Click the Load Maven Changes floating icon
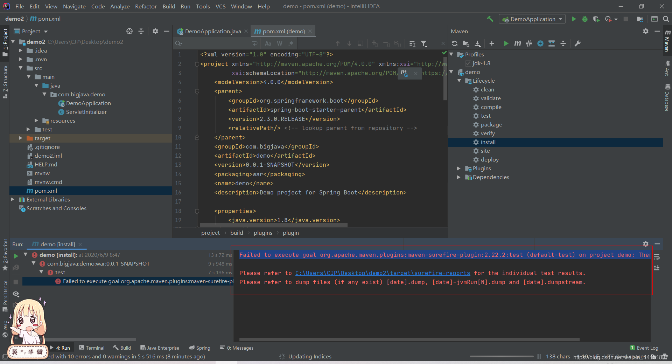The image size is (672, 364). pyautogui.click(x=404, y=73)
